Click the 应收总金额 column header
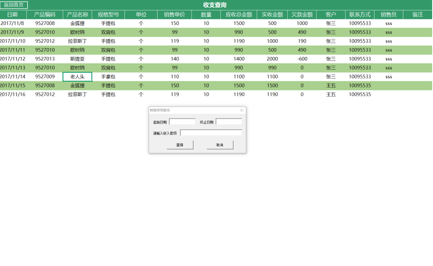This screenshot has width=433, height=266. [239, 15]
